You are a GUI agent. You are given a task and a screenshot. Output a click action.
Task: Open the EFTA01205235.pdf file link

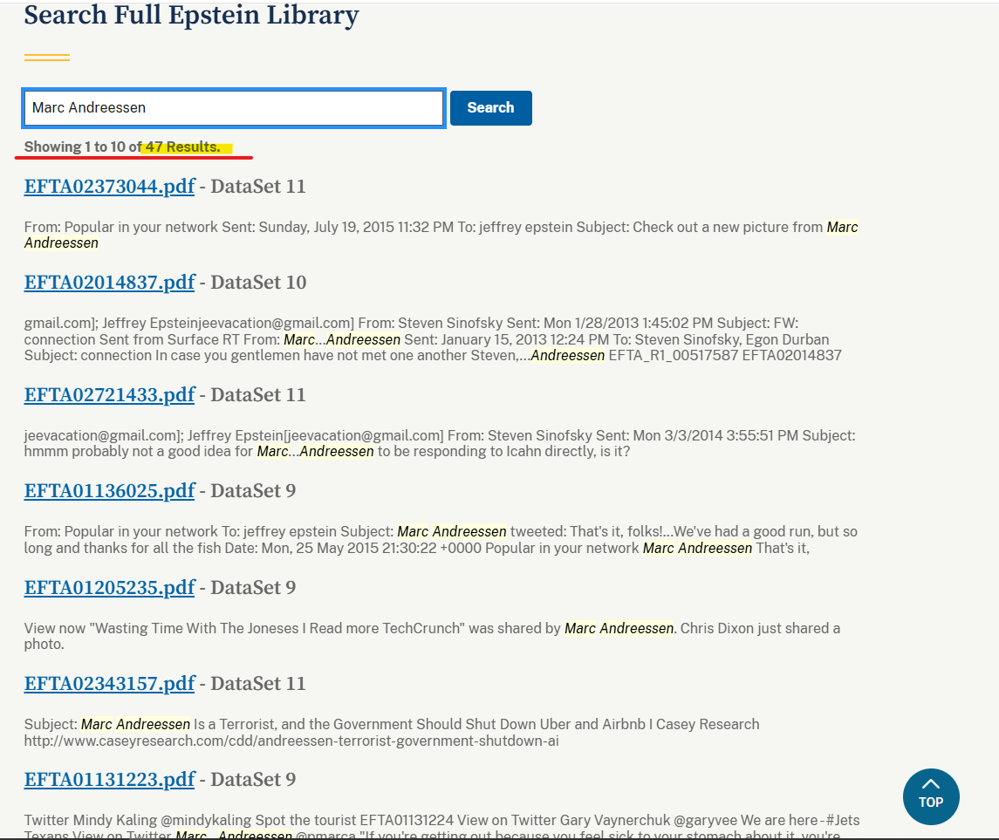click(109, 588)
